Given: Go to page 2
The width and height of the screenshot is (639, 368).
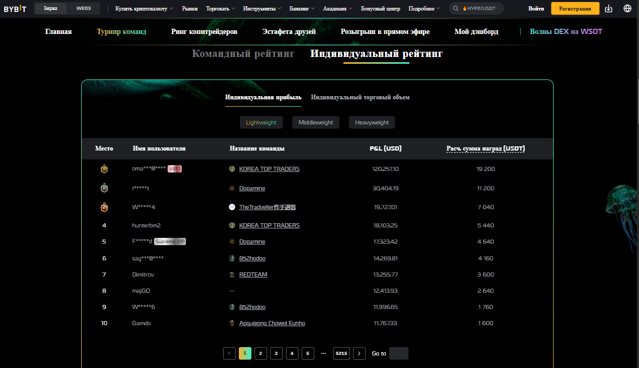Looking at the screenshot, I should pyautogui.click(x=261, y=353).
